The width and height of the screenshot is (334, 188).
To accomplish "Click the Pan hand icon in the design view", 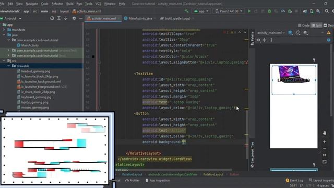I will coord(325,133).
